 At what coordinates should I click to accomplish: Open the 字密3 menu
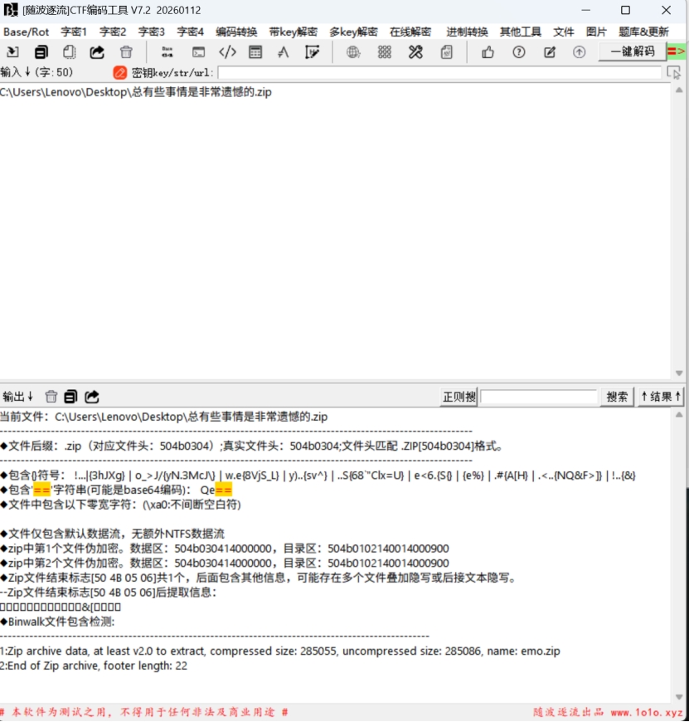(152, 32)
